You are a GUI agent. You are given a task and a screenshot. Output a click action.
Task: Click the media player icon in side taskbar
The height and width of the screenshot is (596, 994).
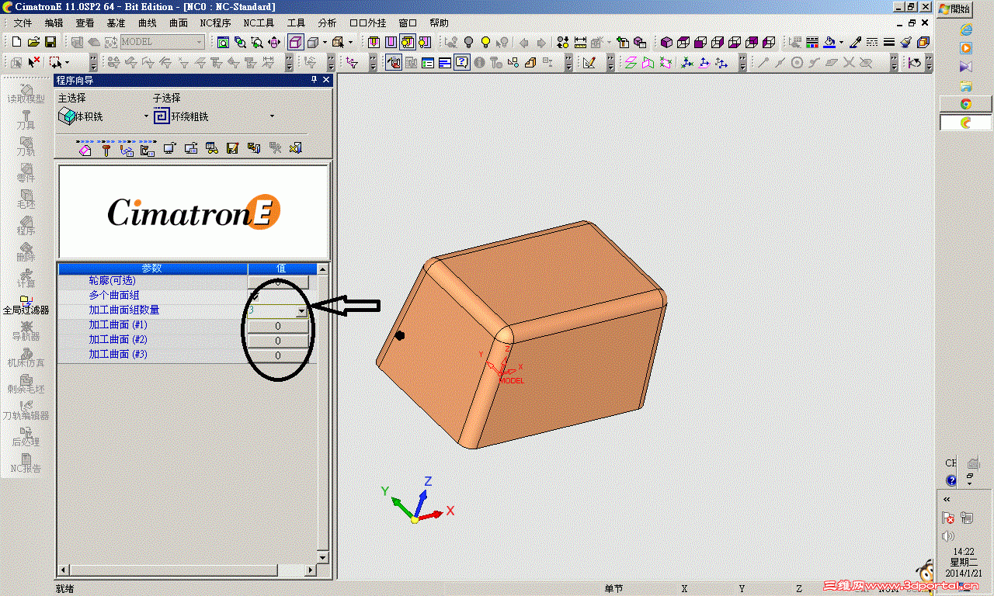coord(966,48)
